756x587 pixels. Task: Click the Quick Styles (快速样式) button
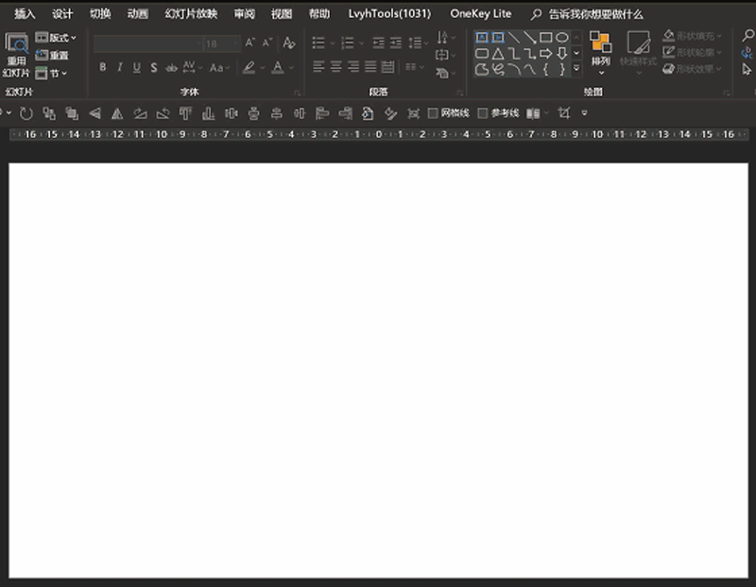click(638, 53)
